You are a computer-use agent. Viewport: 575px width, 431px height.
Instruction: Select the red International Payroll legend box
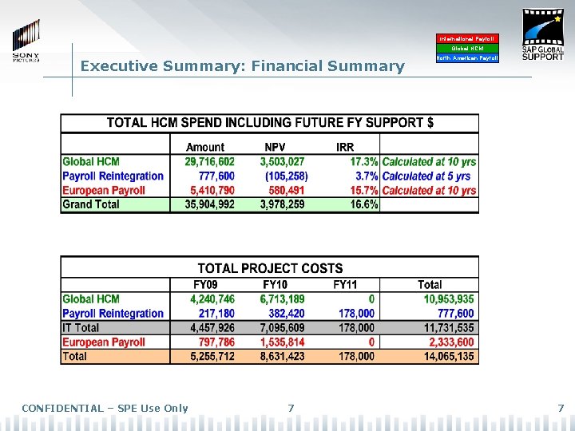pyautogui.click(x=467, y=38)
